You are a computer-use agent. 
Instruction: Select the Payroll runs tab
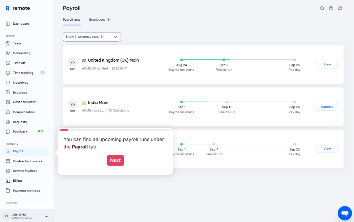click(x=71, y=20)
